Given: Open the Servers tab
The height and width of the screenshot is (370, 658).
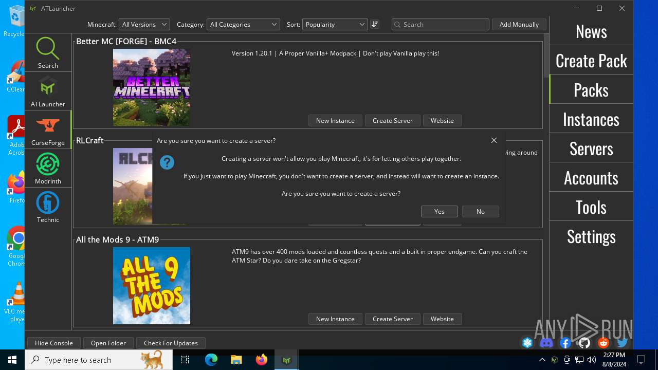Looking at the screenshot, I should pyautogui.click(x=591, y=149).
